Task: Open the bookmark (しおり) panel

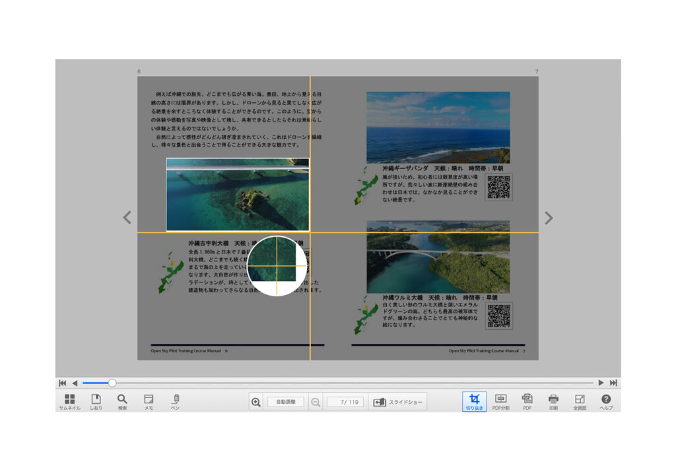Action: pos(96,401)
